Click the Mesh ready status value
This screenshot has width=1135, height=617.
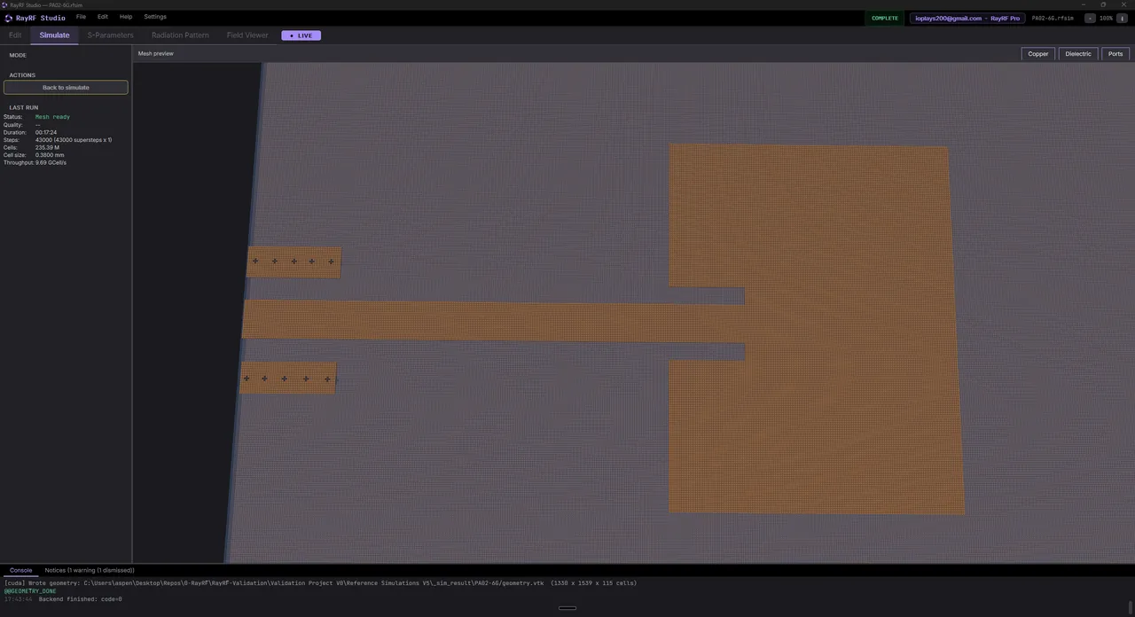52,117
